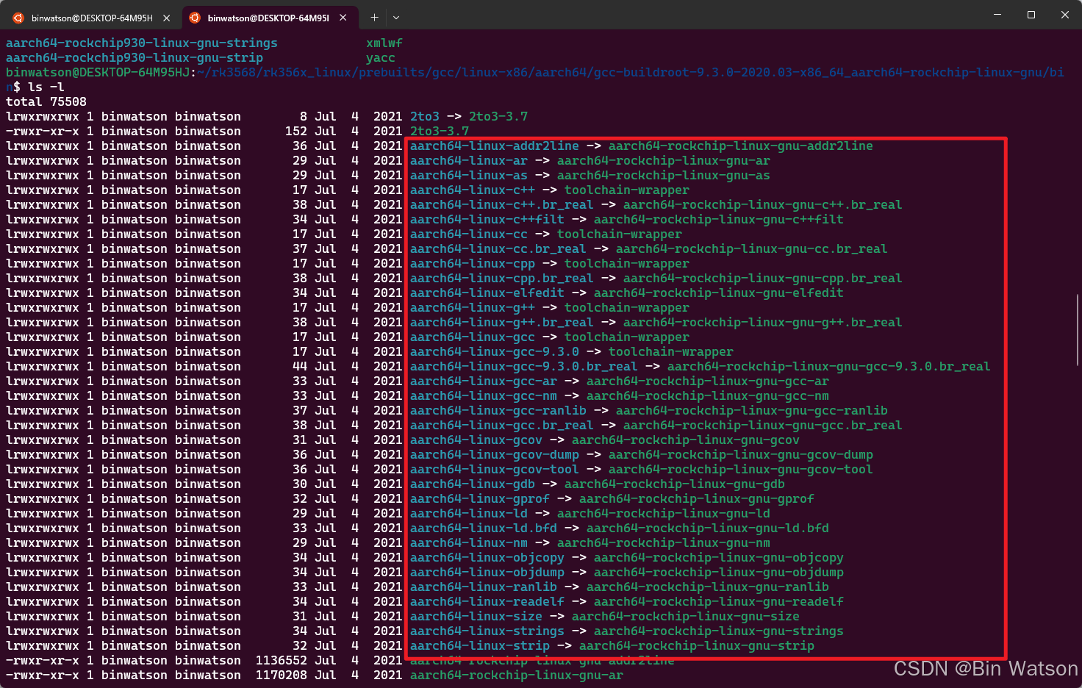The width and height of the screenshot is (1082, 688).
Task: Close the first terminal tab with its X
Action: [x=165, y=17]
